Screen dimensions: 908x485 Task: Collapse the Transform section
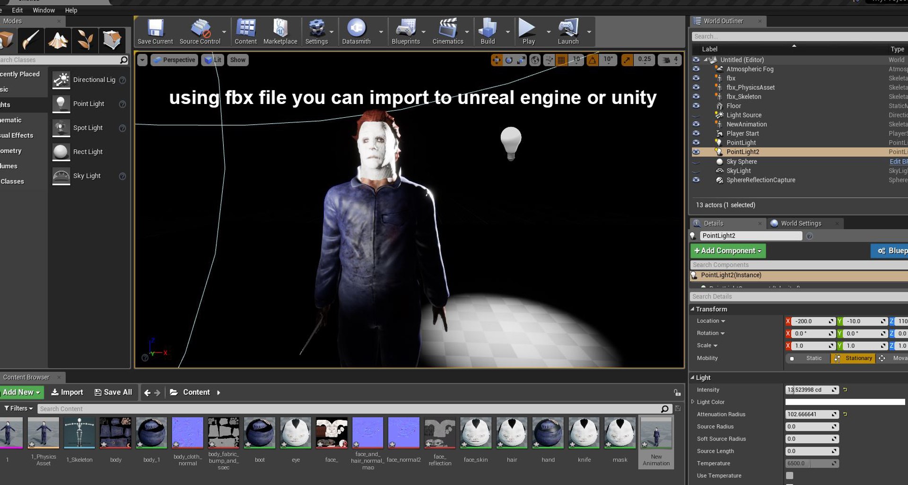point(692,309)
